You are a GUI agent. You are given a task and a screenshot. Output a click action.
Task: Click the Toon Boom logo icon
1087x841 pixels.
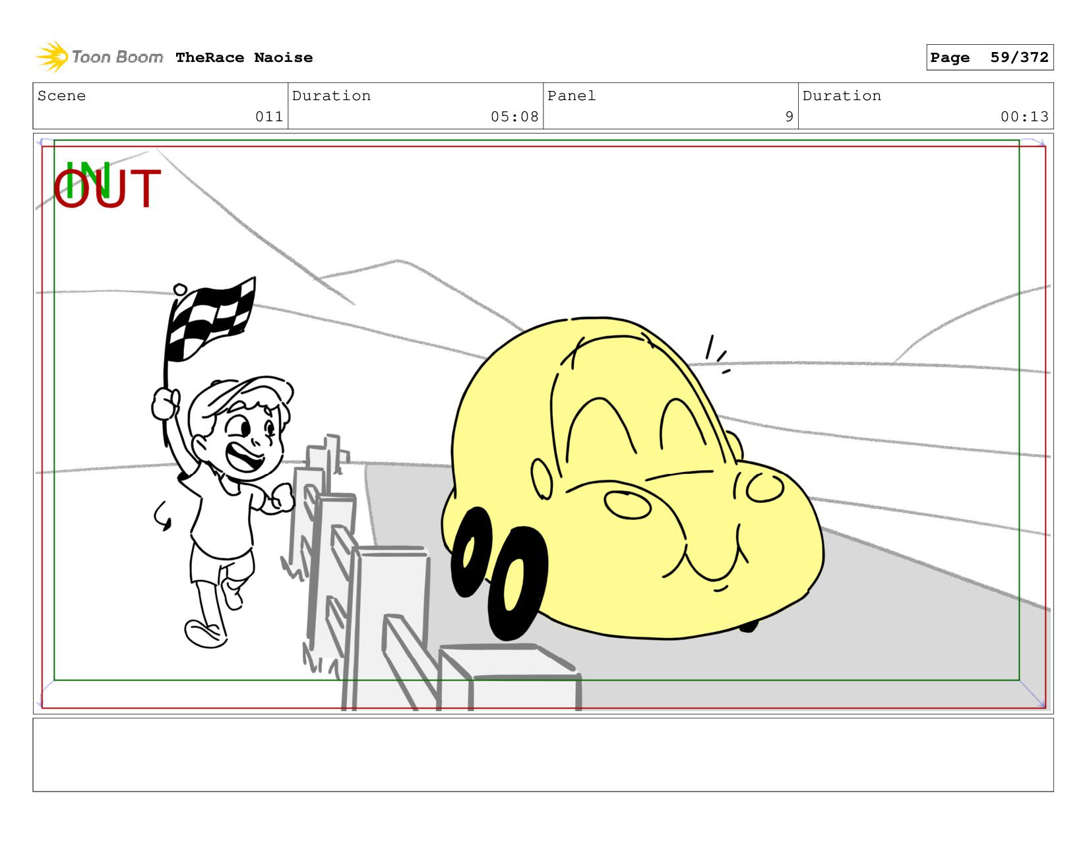point(53,57)
